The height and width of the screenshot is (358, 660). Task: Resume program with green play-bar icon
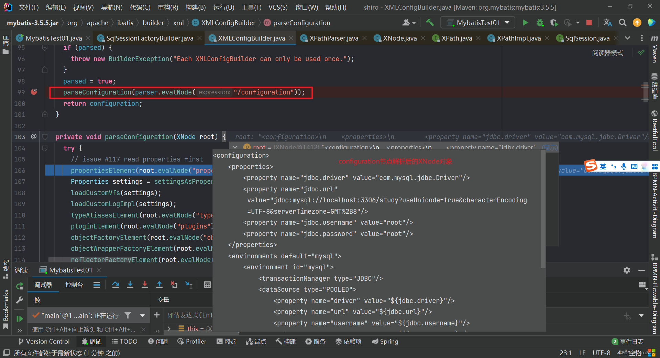click(20, 318)
